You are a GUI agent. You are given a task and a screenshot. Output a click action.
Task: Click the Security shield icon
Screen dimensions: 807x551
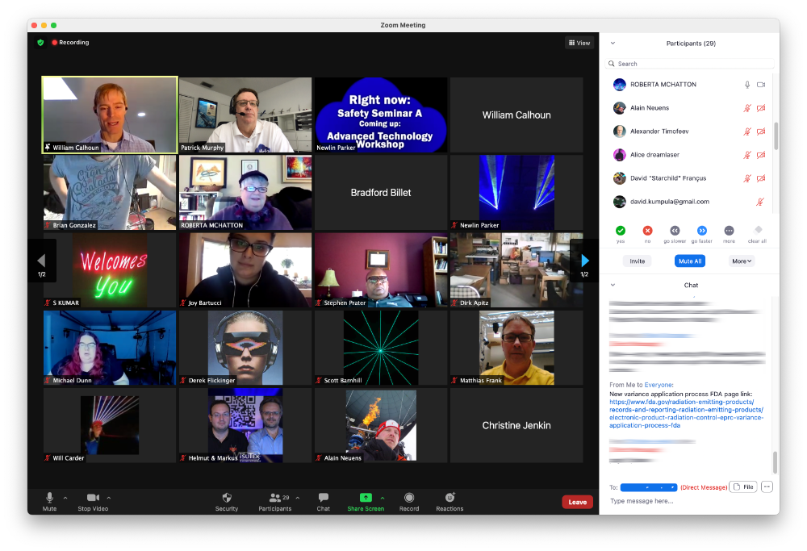pos(227,498)
